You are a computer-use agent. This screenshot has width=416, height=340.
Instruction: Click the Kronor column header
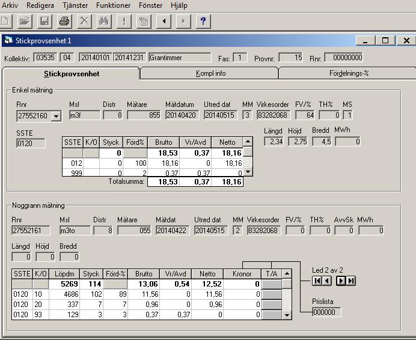pos(242,274)
